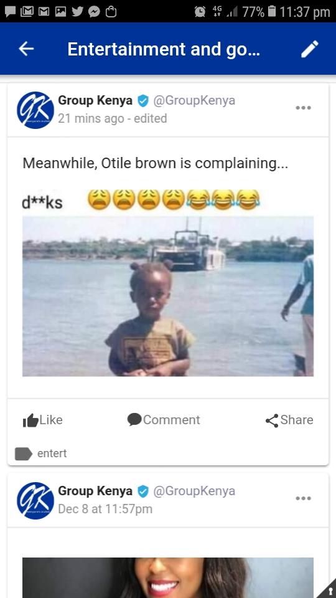Open three-dot menu on first Group Kenya post
Viewport: 336px width, 598px height.
click(x=303, y=108)
